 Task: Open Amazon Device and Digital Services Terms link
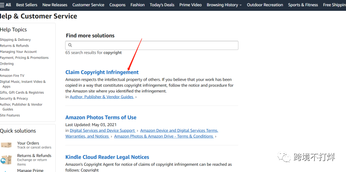pos(142,133)
